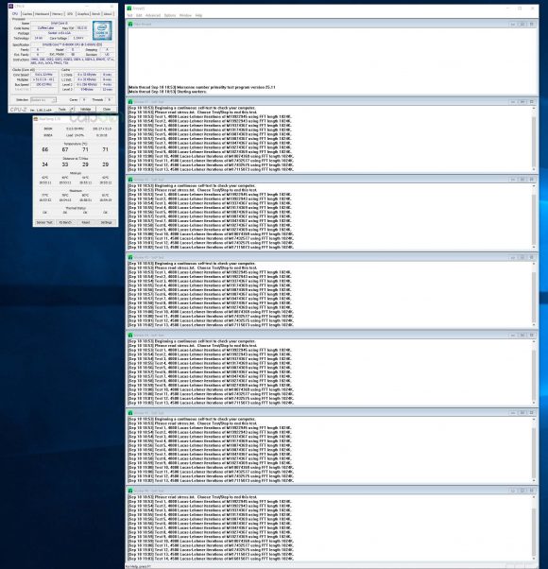Click the Specification field in CPU-Z
The height and width of the screenshot is (569, 548).
click(x=72, y=44)
